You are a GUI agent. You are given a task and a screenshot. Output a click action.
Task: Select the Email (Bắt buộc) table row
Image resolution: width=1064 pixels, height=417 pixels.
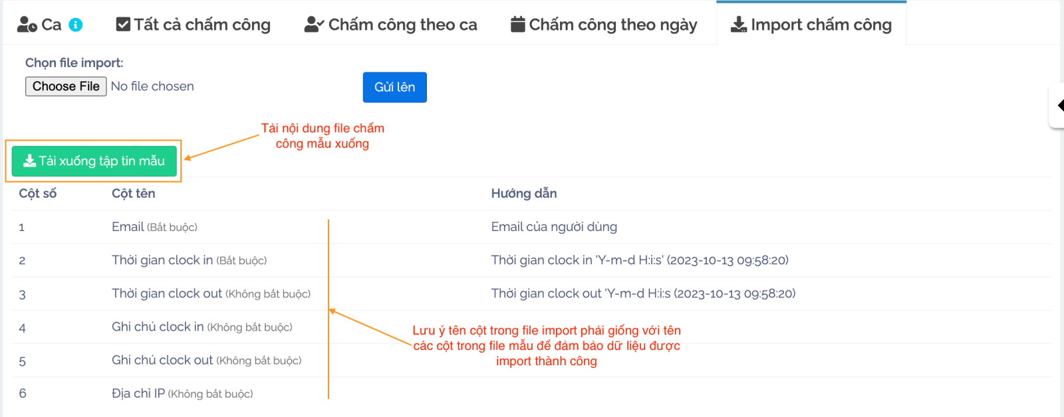154,227
